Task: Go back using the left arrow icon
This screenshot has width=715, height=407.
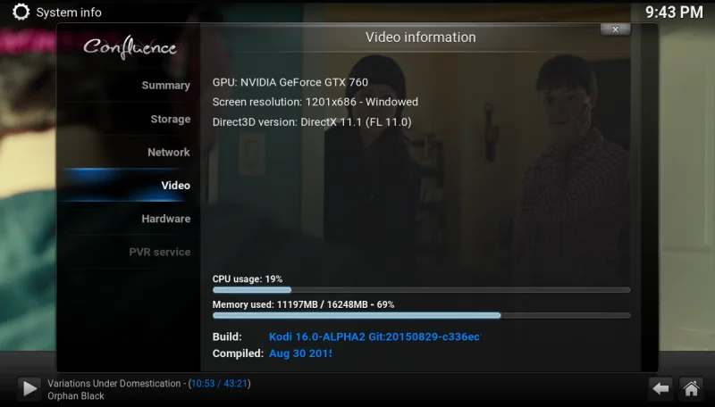Action: [660, 388]
